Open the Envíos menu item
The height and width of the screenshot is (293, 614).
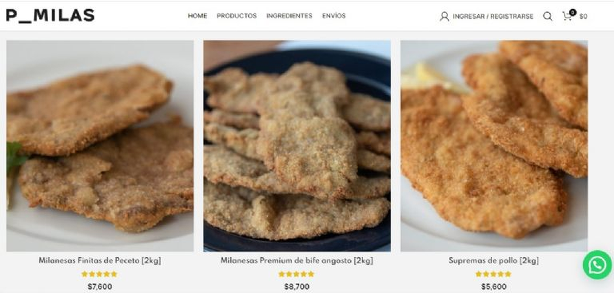[x=334, y=16]
